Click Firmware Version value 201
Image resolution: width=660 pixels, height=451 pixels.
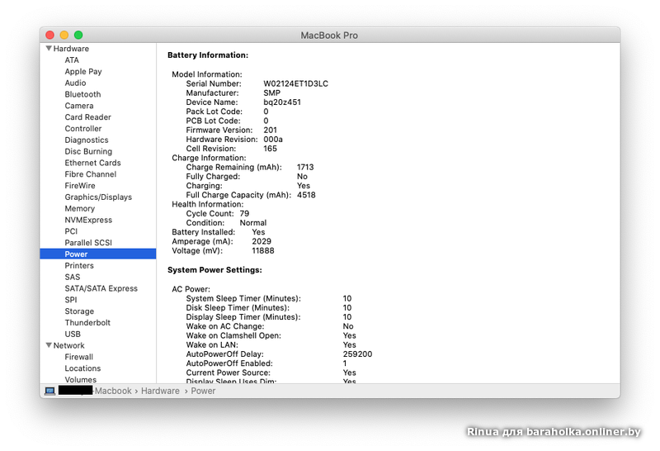click(271, 130)
